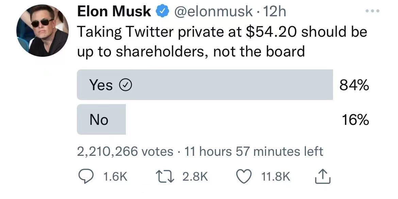Click the tweet text about $54.20
The height and width of the screenshot is (199, 398).
pos(222,42)
